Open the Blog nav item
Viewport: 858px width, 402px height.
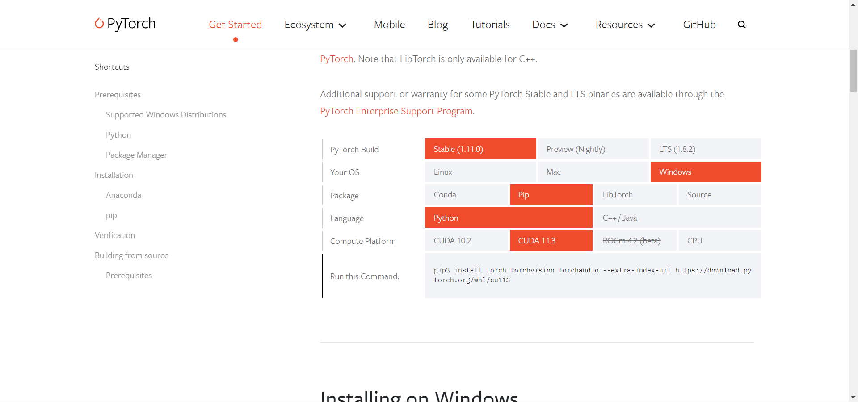point(438,25)
